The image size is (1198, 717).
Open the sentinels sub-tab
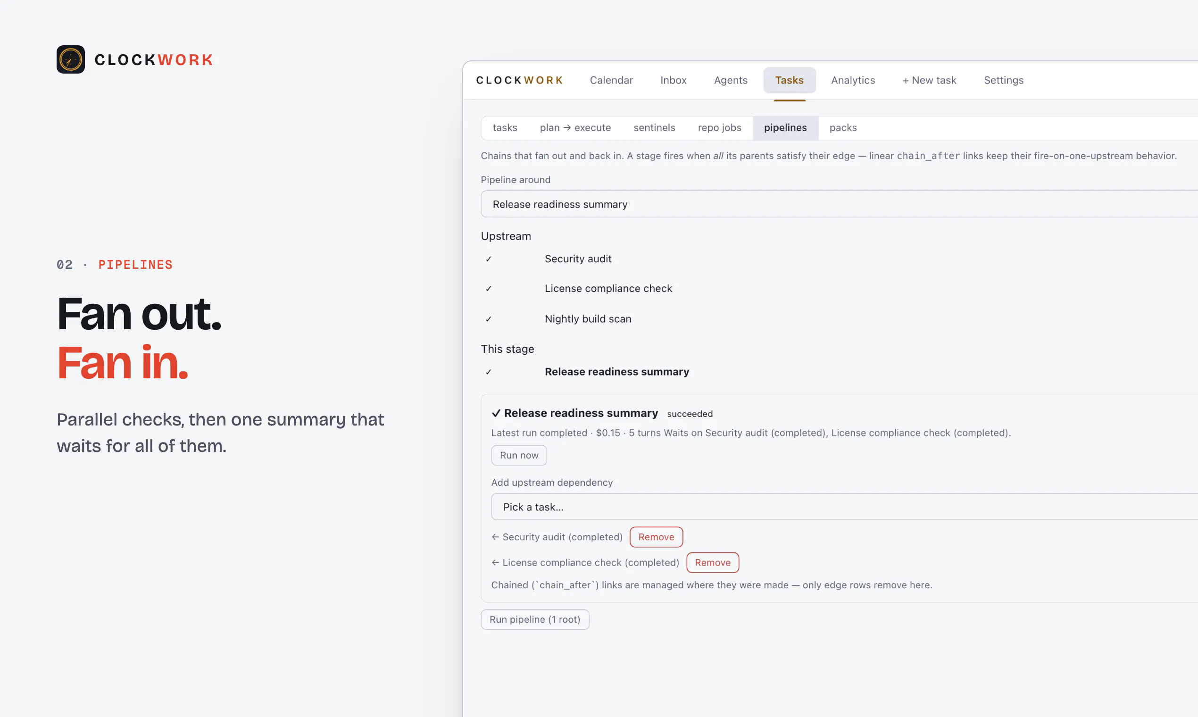click(654, 127)
